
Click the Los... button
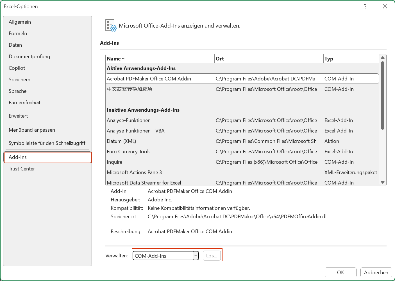[212, 256]
